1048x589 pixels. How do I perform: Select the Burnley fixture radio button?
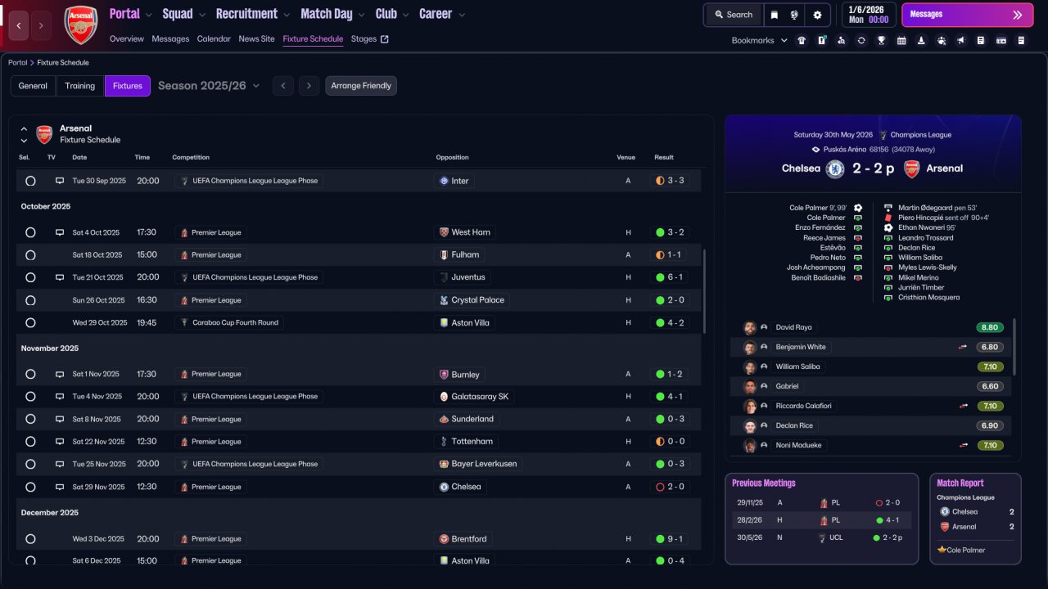tap(30, 374)
